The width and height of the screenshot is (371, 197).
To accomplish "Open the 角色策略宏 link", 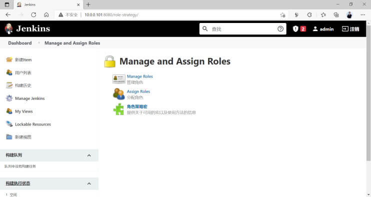I will pos(137,106).
